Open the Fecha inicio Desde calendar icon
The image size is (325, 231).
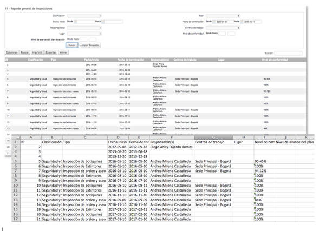(x=76, y=21)
